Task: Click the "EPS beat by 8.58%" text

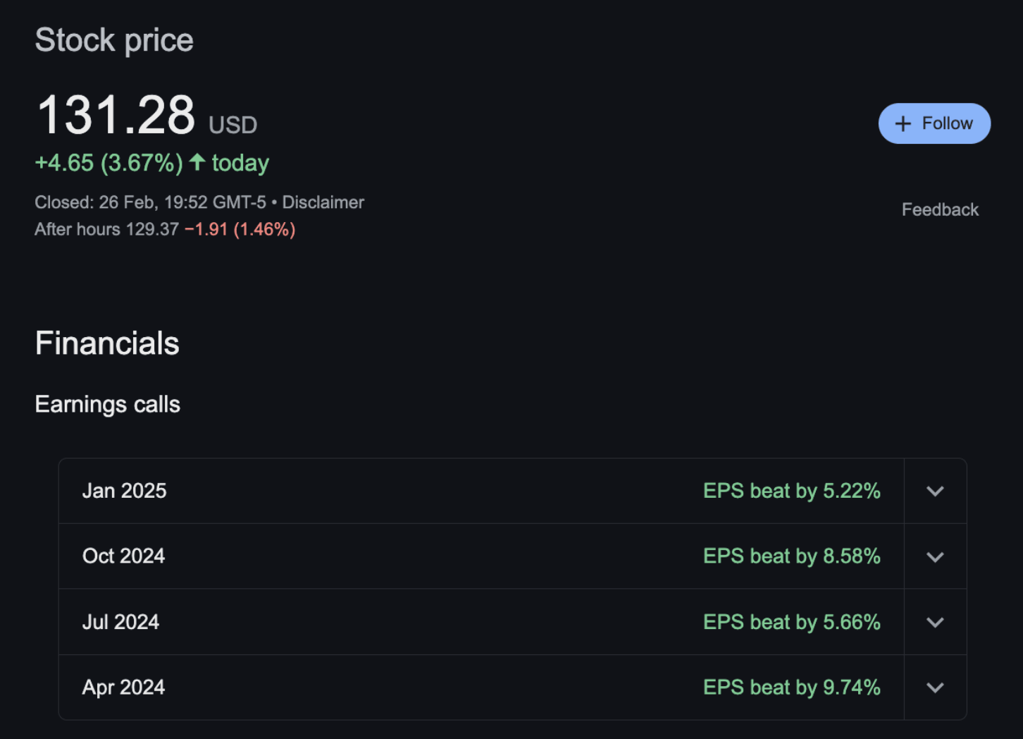Action: point(791,556)
